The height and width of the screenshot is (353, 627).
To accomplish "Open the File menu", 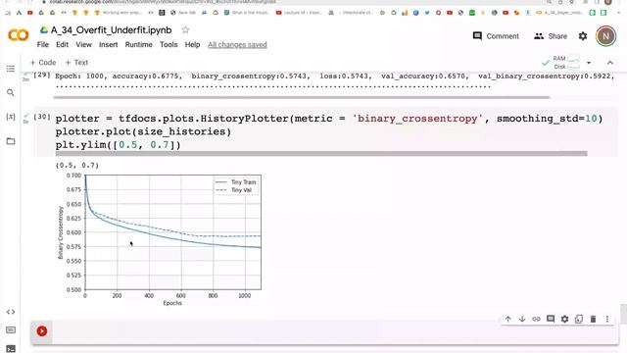I will (43, 44).
